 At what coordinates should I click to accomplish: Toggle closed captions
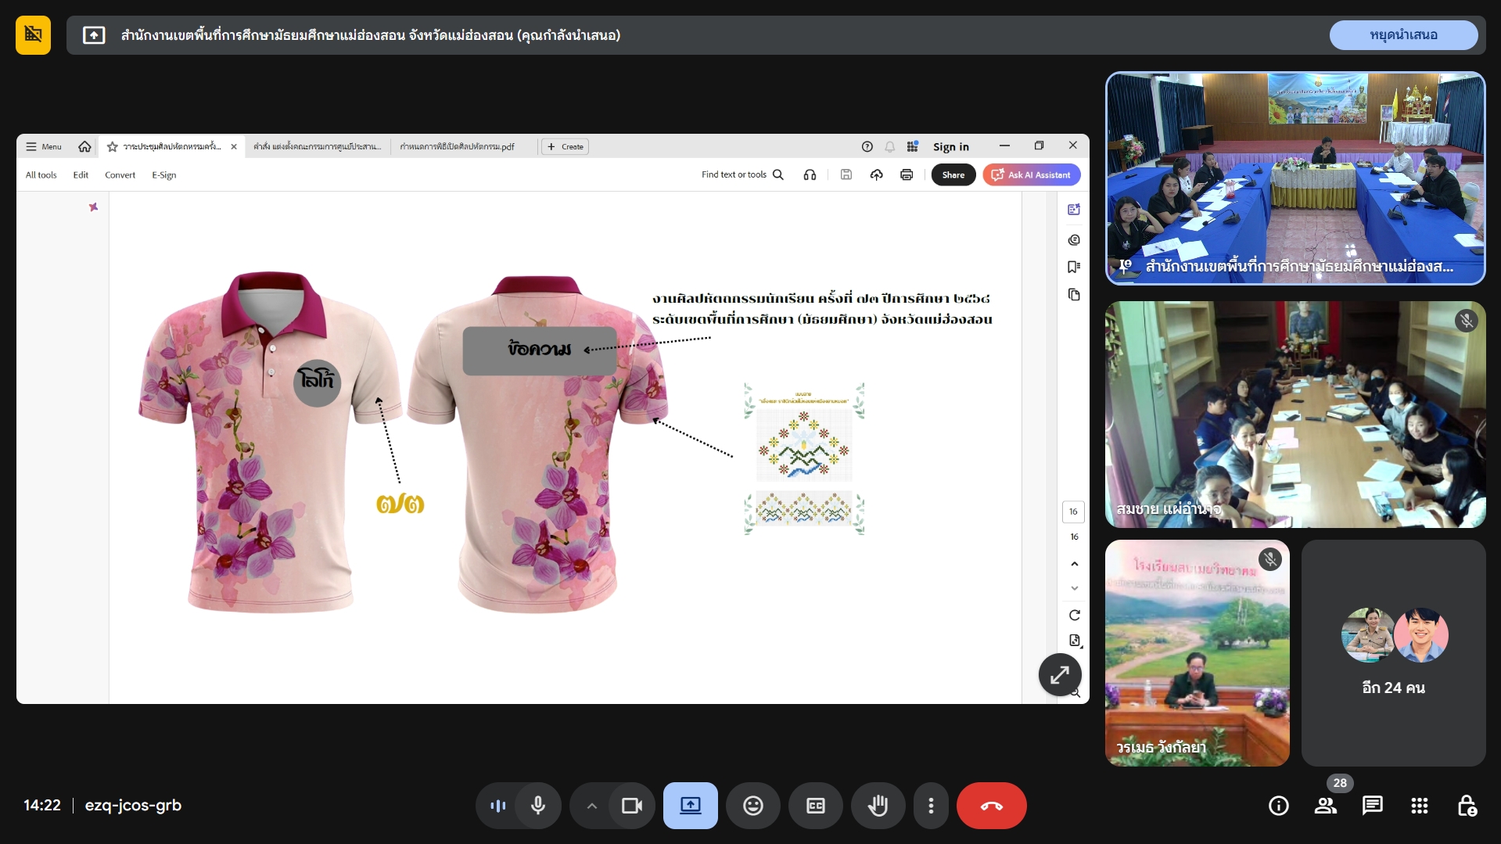(815, 806)
